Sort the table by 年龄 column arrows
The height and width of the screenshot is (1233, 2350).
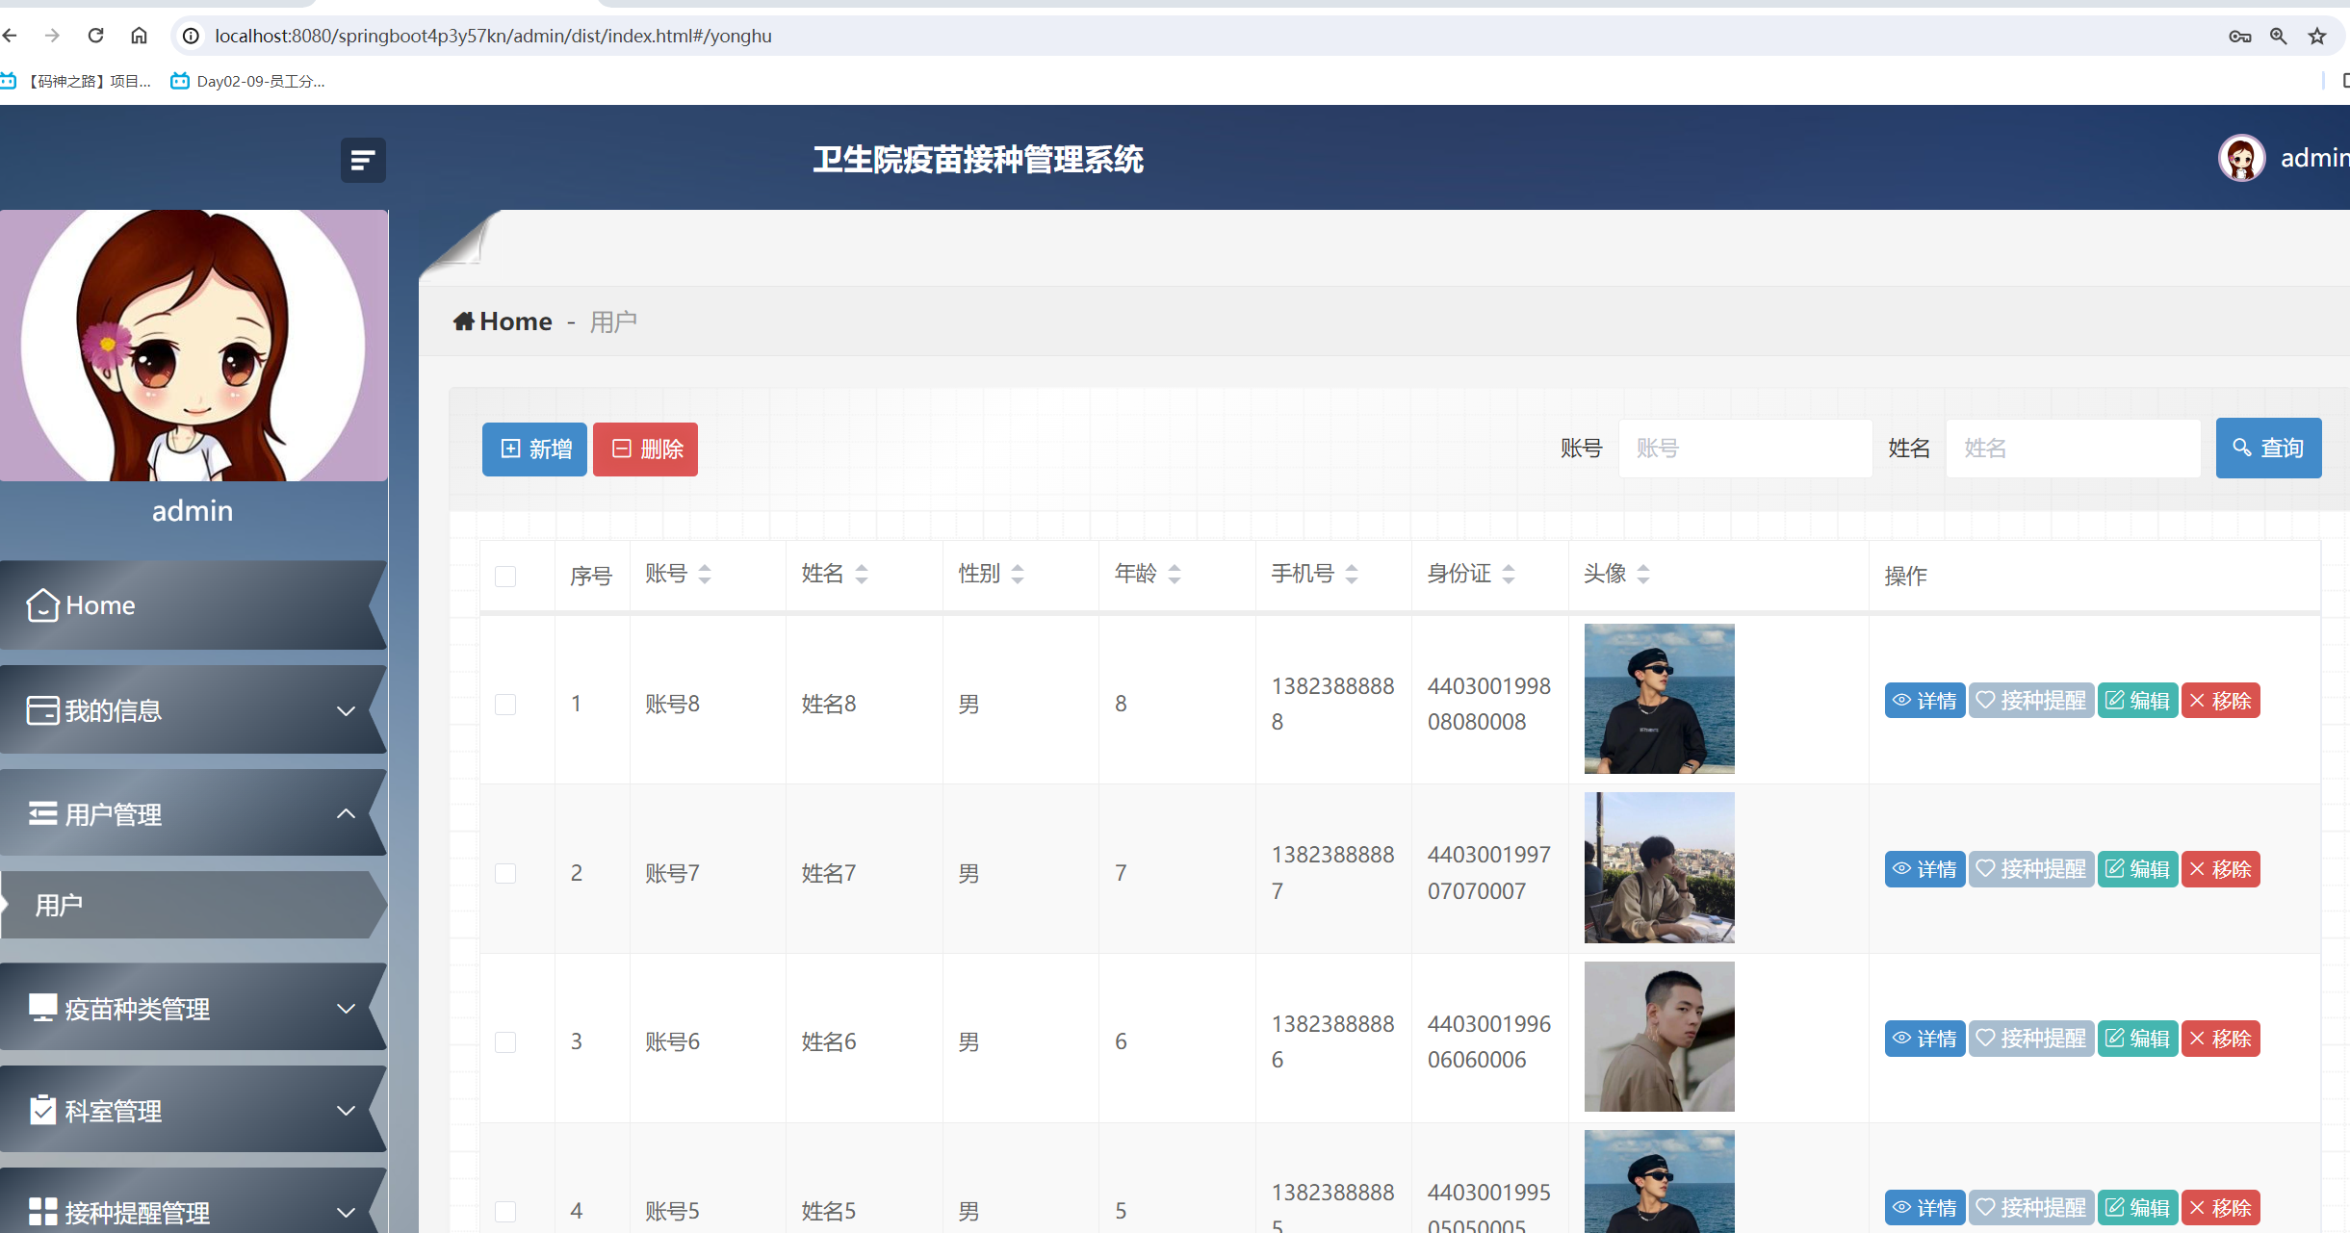[x=1174, y=574]
